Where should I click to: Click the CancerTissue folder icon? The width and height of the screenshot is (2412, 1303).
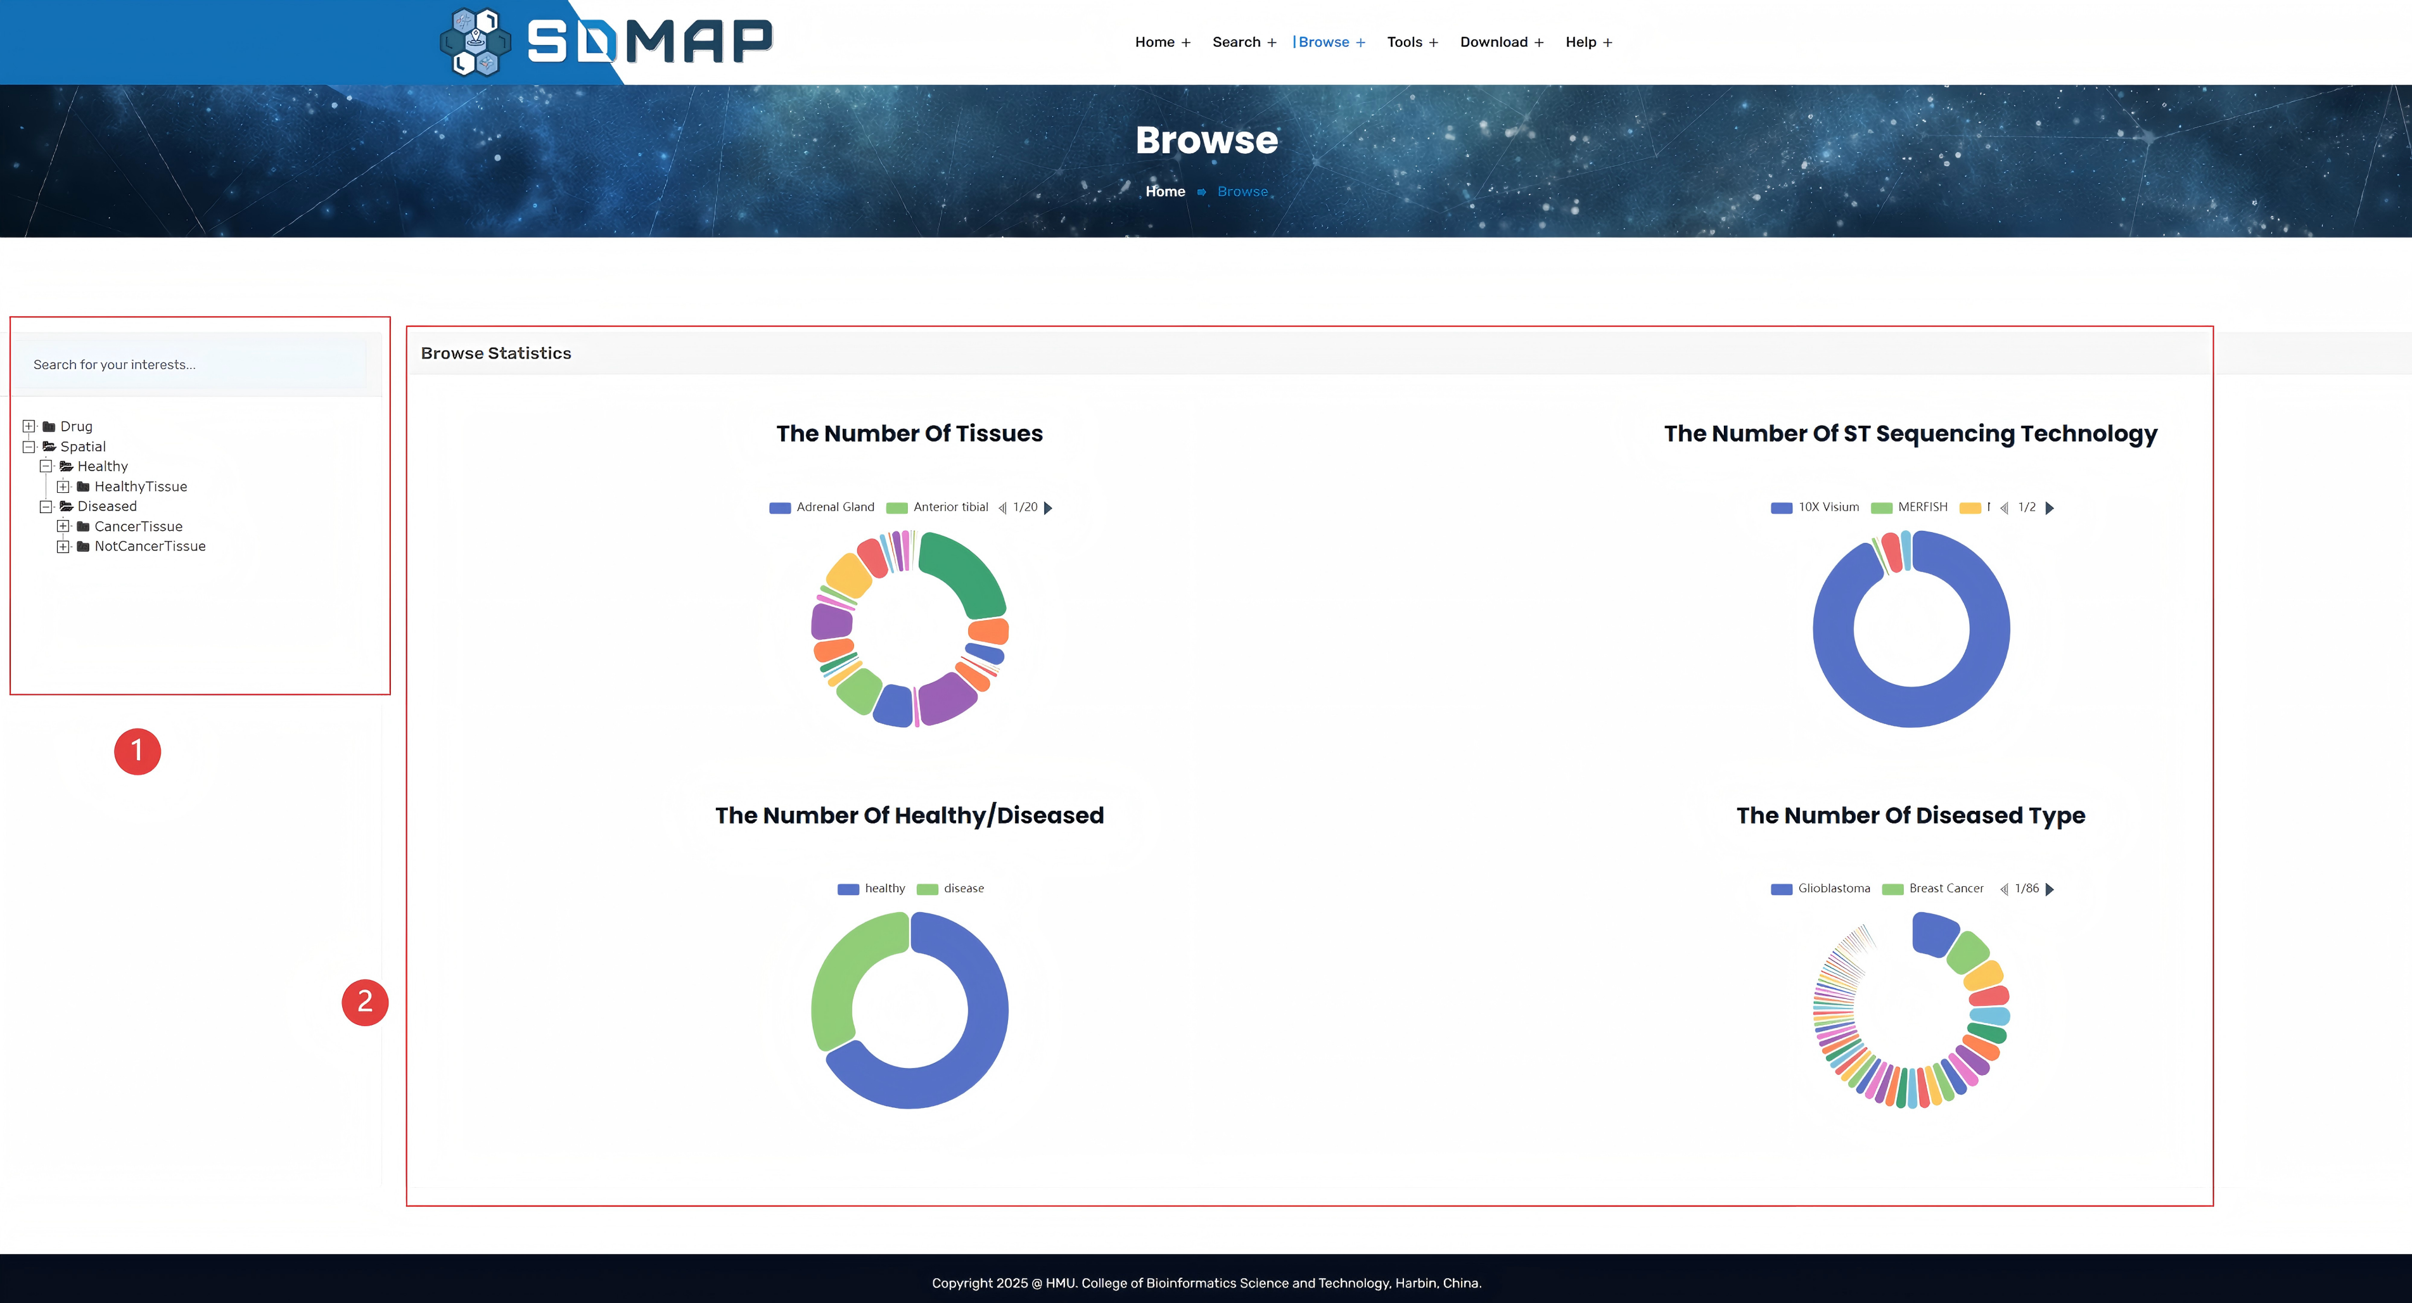tap(84, 527)
